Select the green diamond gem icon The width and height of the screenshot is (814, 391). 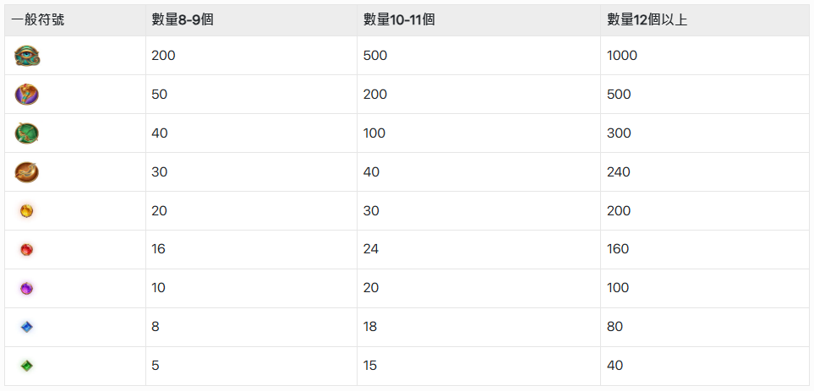click(26, 366)
